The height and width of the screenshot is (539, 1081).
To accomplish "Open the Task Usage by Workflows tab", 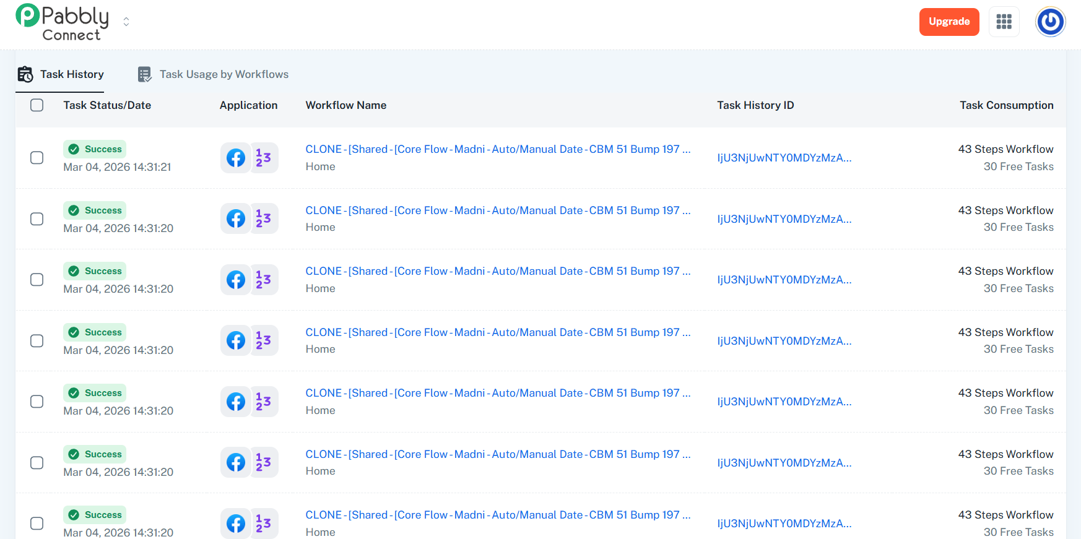I will (x=213, y=74).
